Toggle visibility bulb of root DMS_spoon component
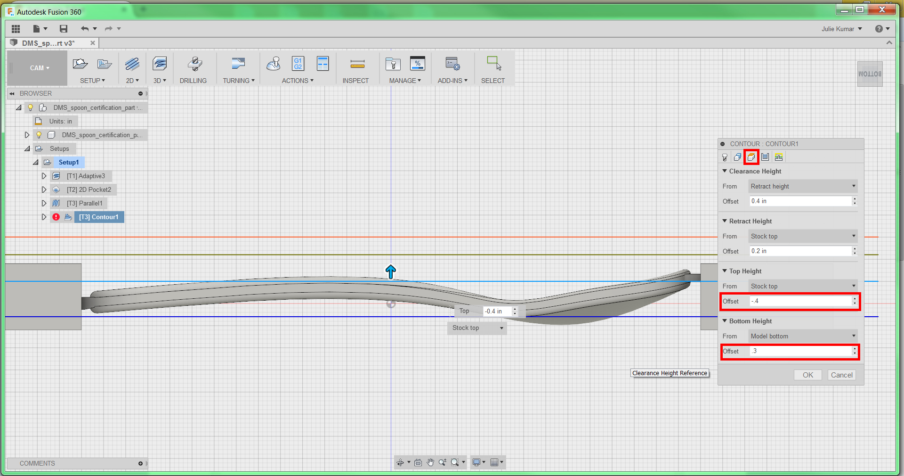 pos(31,108)
